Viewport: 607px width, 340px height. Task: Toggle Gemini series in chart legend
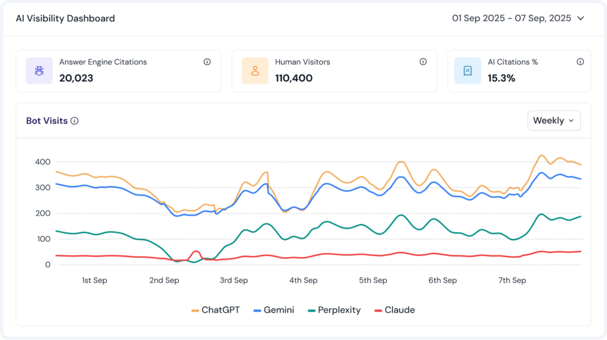(274, 310)
